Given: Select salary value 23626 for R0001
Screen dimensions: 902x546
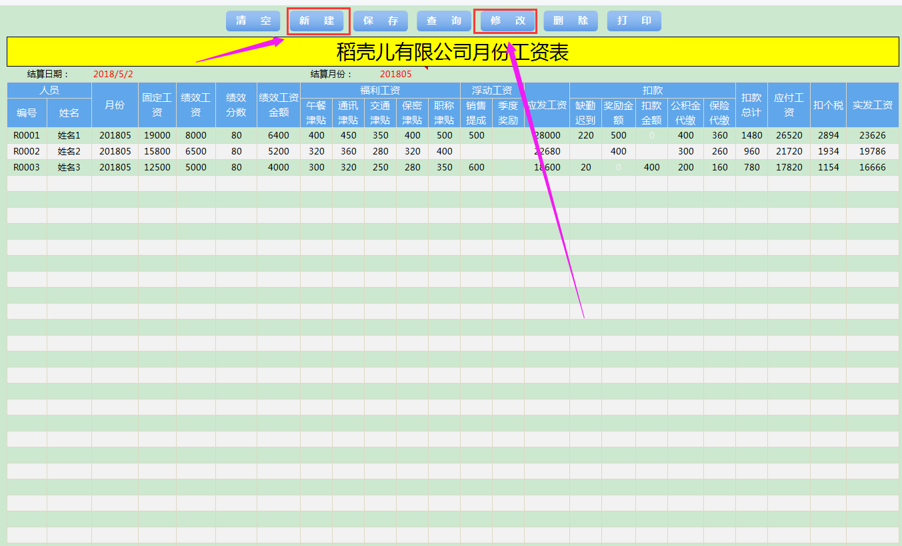Looking at the screenshot, I should pos(874,135).
